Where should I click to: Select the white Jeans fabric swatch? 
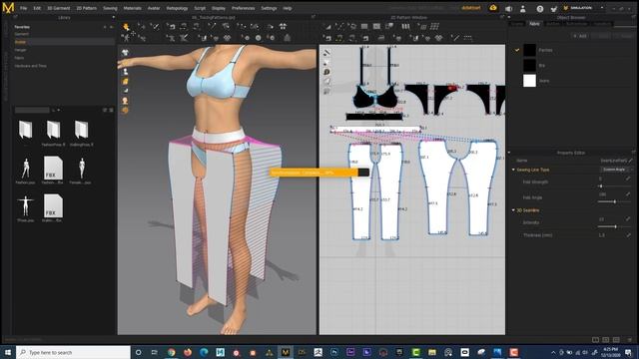coord(529,81)
